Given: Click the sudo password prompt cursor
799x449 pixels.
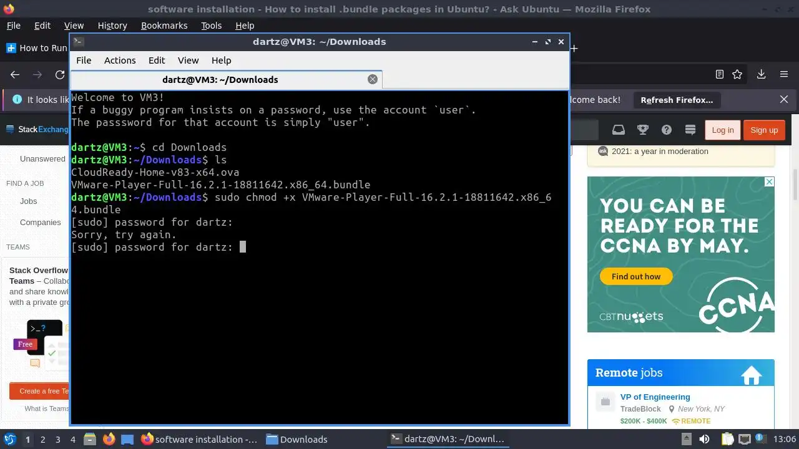Looking at the screenshot, I should pos(243,247).
